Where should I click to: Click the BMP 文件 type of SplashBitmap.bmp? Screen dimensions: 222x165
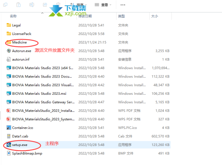(126, 153)
